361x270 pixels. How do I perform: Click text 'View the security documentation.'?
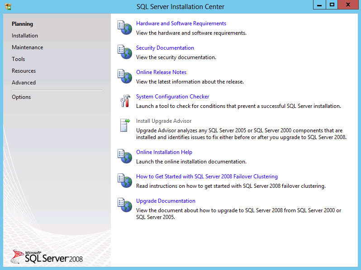176,57
